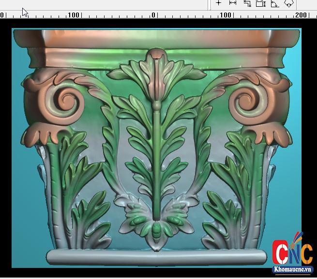Open the rectangle height sizing tool
This screenshot has width=317, height=279.
pyautogui.click(x=261, y=3)
